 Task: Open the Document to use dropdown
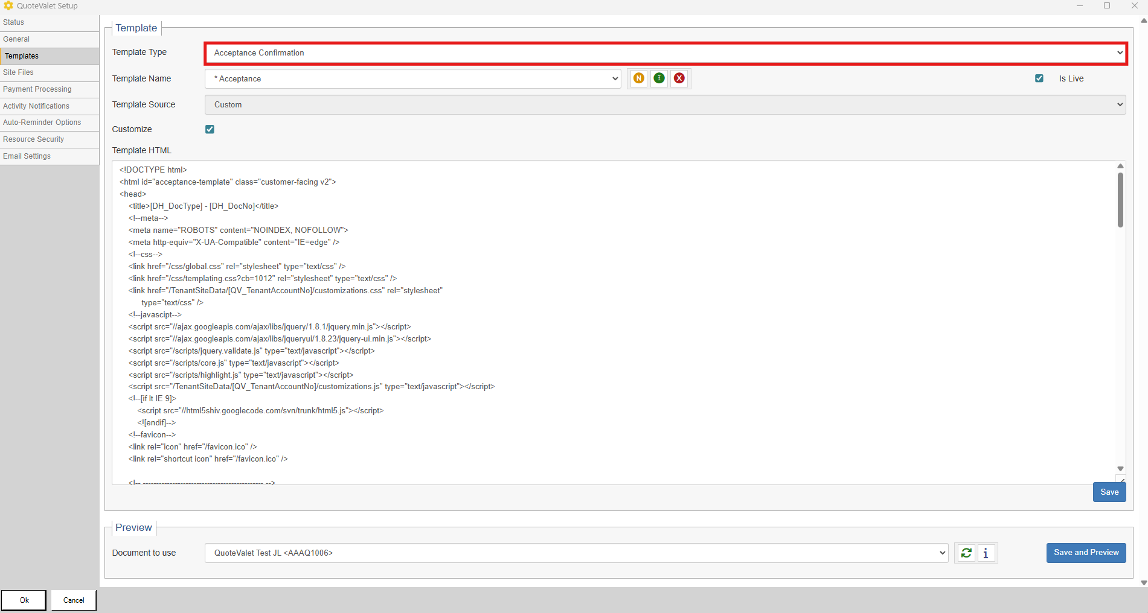point(576,553)
